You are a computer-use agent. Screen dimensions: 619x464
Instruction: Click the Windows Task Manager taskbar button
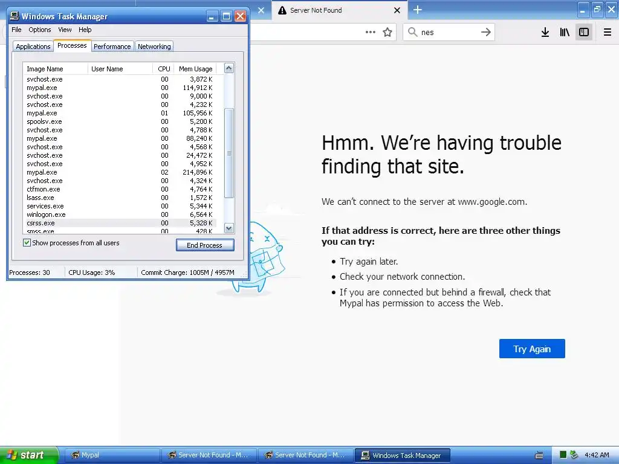point(402,455)
